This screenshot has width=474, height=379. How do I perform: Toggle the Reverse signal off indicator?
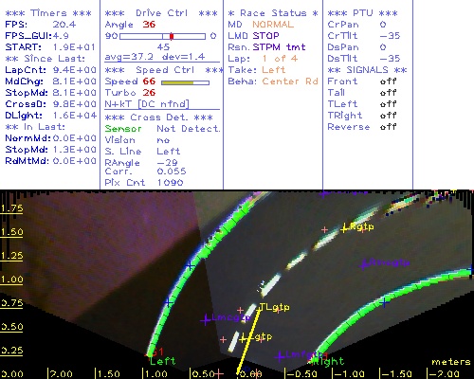pos(388,127)
